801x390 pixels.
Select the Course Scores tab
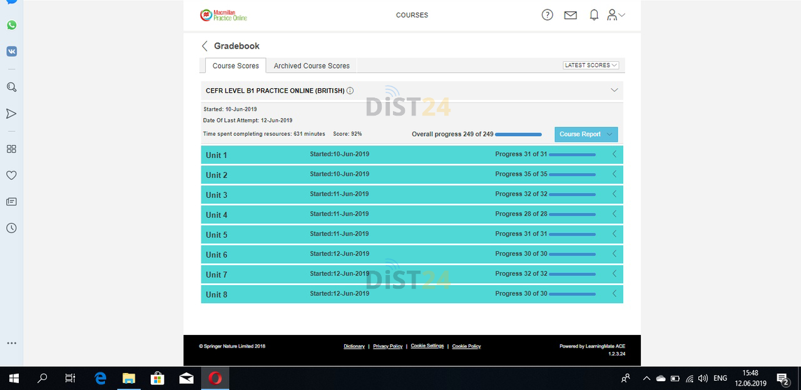click(x=235, y=65)
